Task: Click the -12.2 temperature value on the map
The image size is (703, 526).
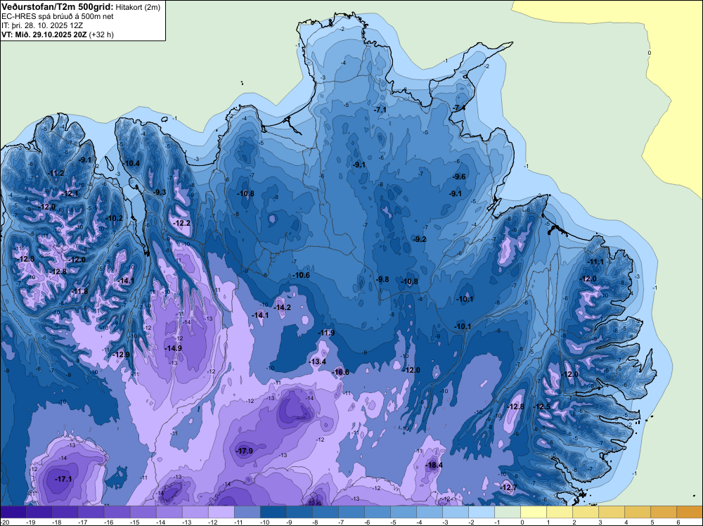Action: [182, 223]
